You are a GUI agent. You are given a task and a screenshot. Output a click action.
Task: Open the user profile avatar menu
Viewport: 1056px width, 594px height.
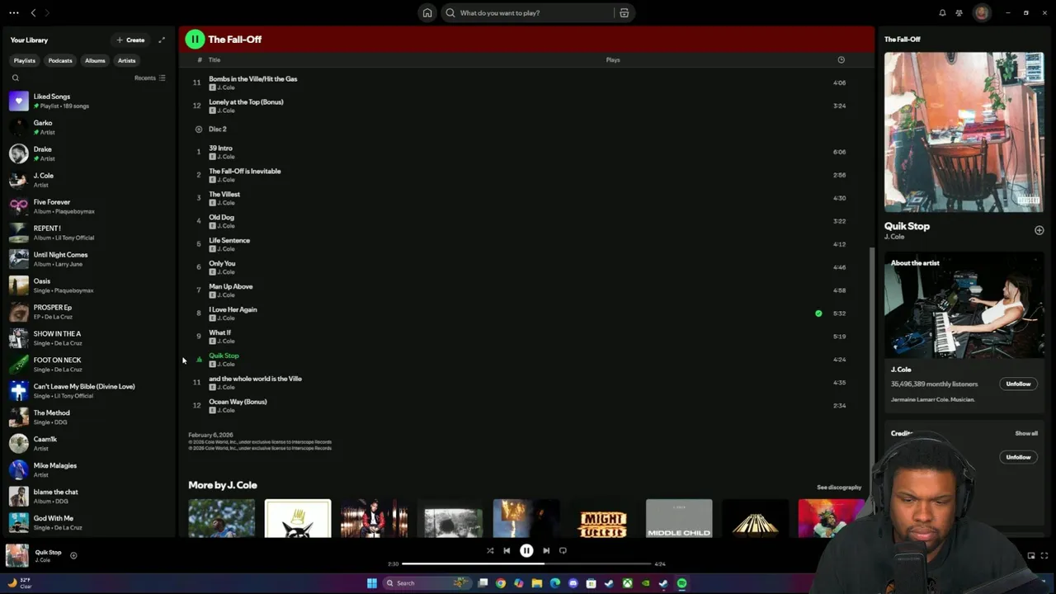(x=981, y=12)
